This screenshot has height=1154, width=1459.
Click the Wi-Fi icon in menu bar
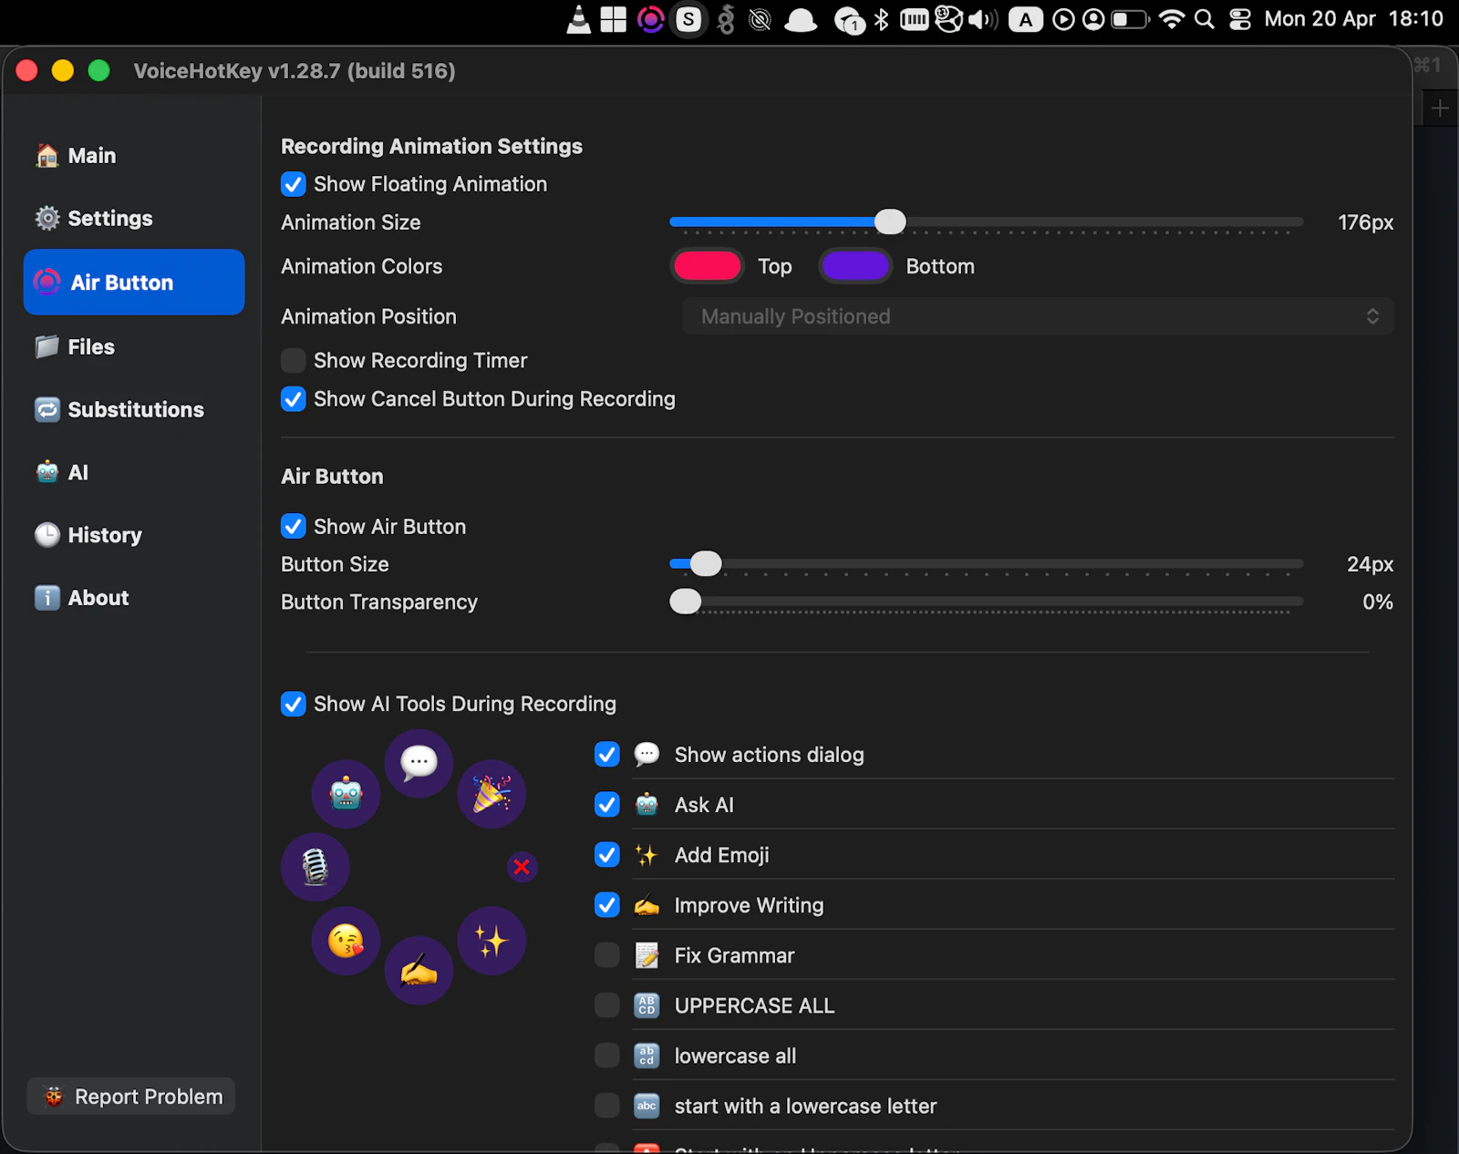[1172, 19]
